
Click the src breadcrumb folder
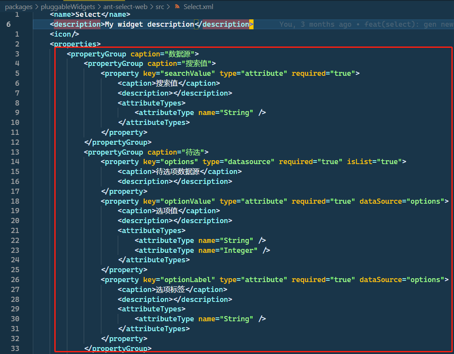pos(160,7)
